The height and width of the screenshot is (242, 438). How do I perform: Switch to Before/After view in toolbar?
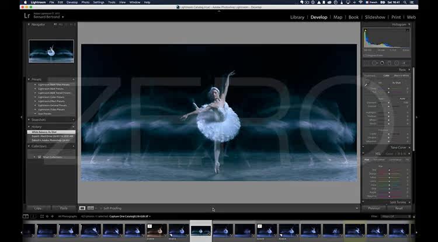[x=91, y=208]
